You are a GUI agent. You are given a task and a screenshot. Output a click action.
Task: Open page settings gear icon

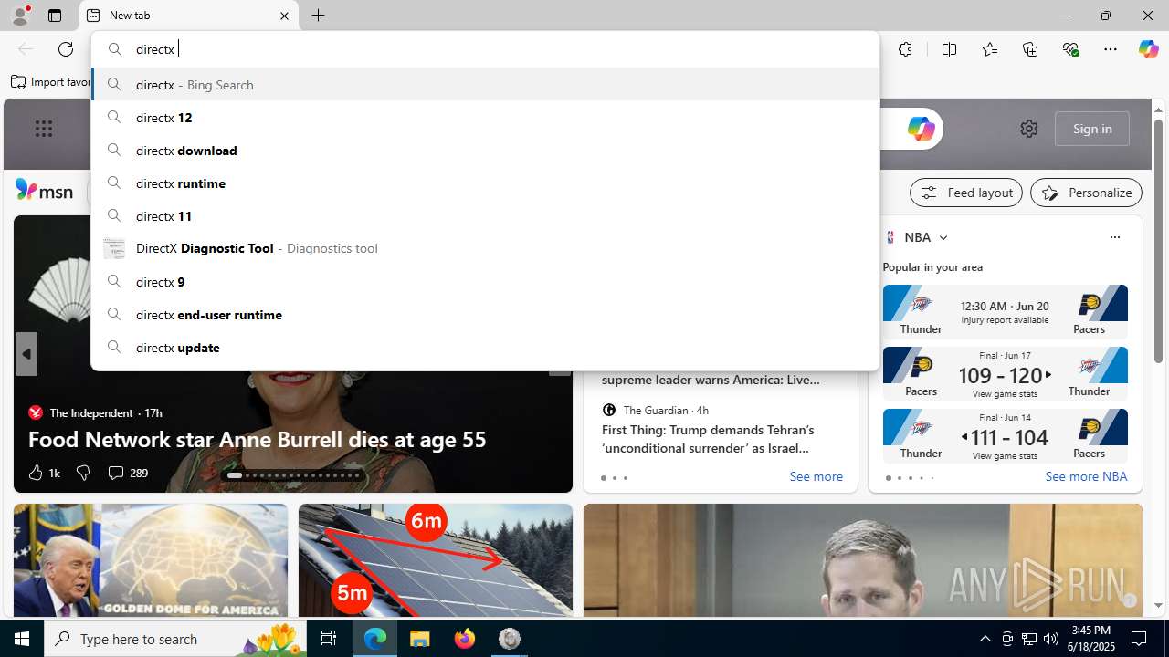click(x=1029, y=129)
